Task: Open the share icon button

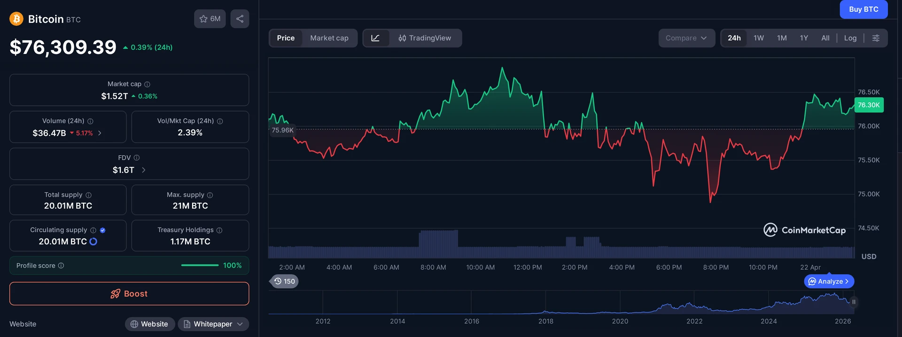Action: (240, 19)
